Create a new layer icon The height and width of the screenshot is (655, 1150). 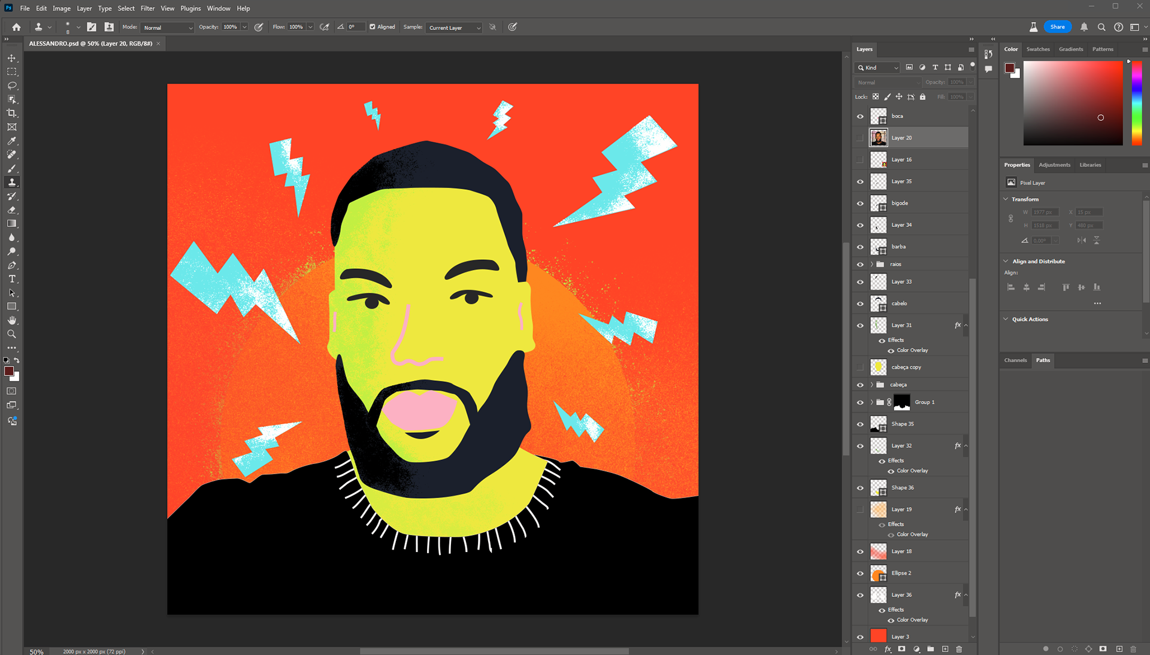click(945, 649)
